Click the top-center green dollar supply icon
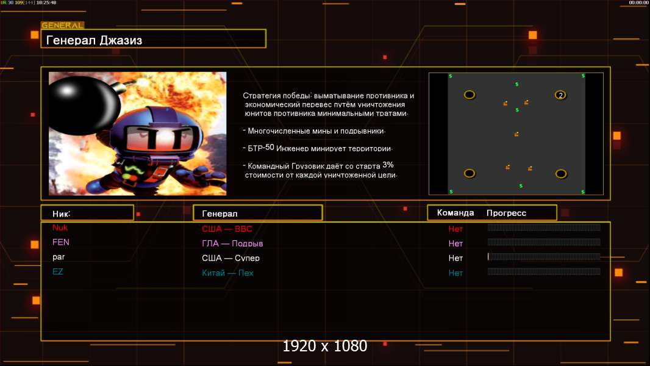 point(517,84)
